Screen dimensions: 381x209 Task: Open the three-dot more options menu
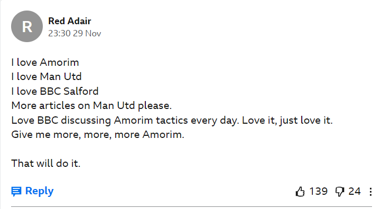(x=370, y=192)
